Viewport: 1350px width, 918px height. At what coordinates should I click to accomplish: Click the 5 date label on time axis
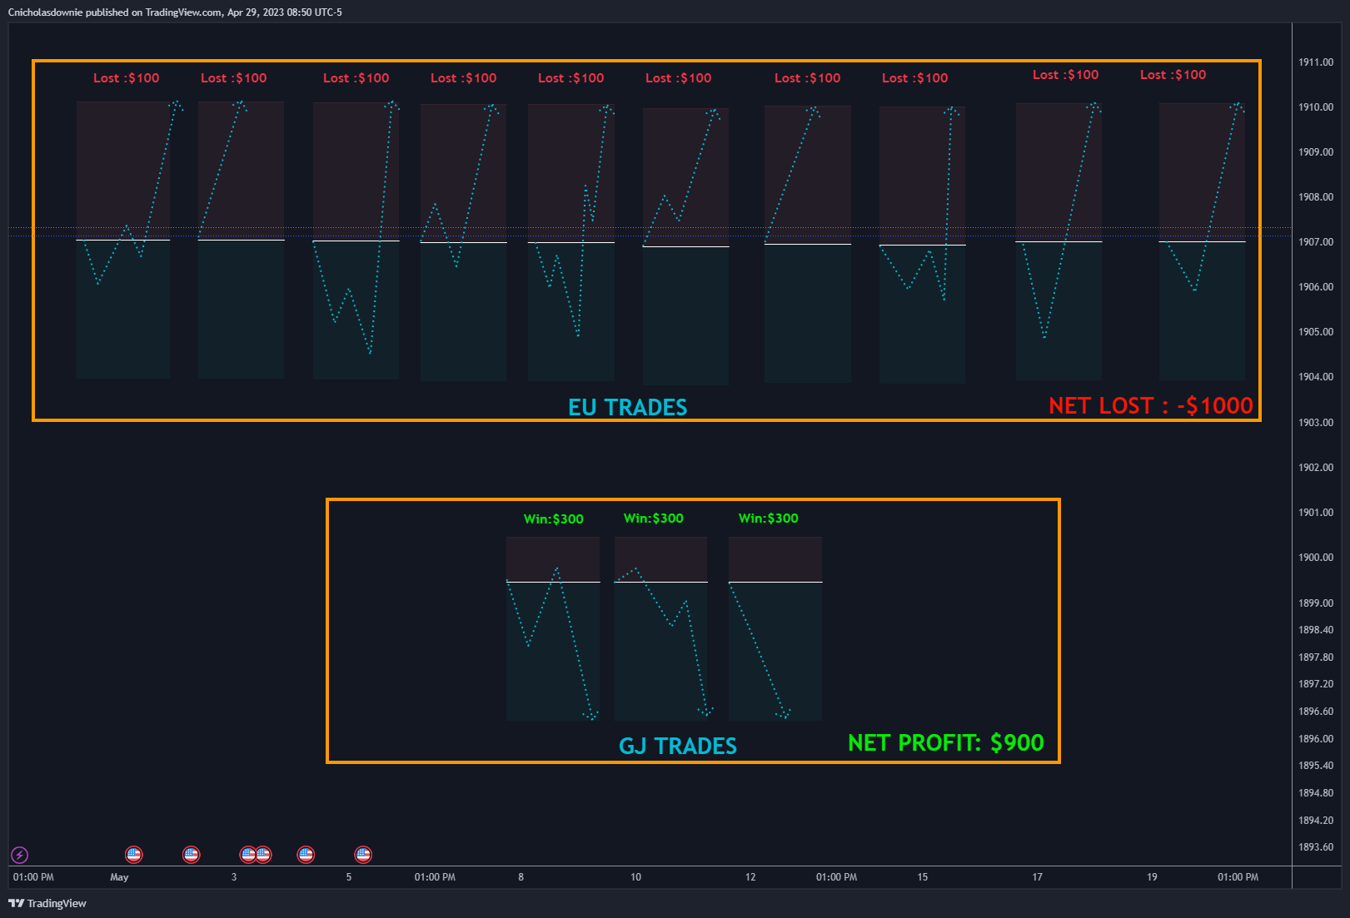click(349, 877)
